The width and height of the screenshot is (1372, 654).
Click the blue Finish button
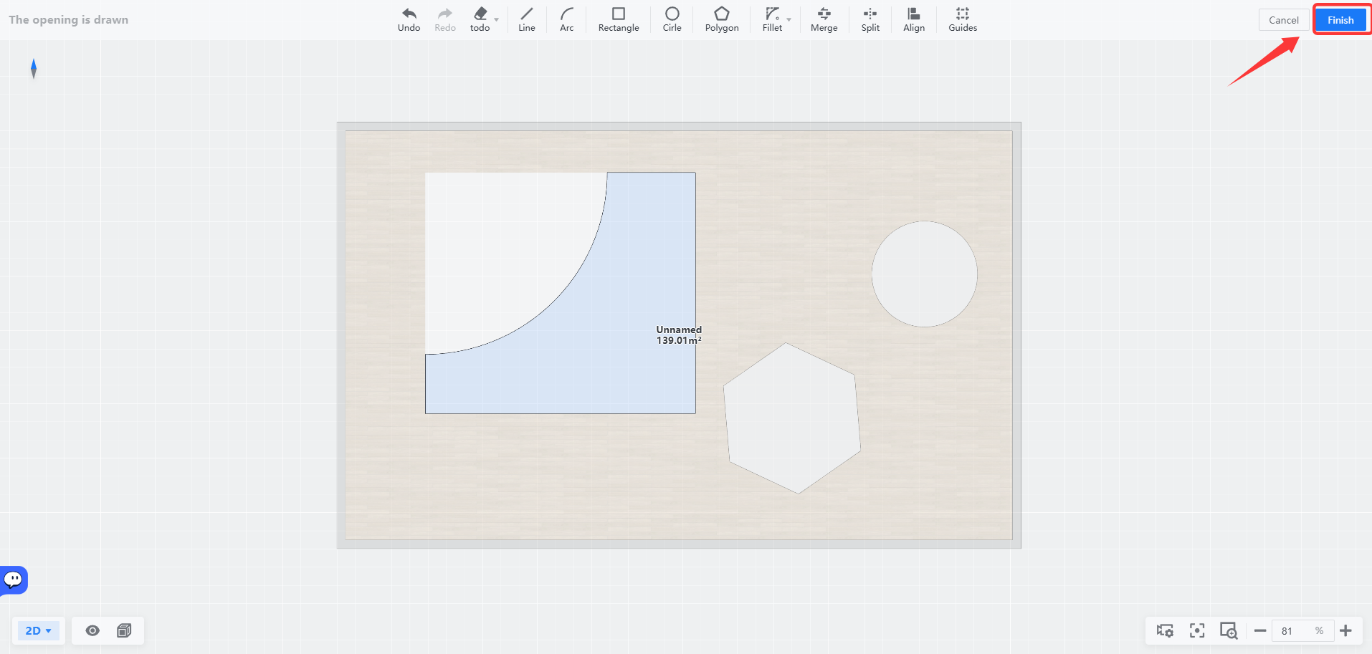1340,20
